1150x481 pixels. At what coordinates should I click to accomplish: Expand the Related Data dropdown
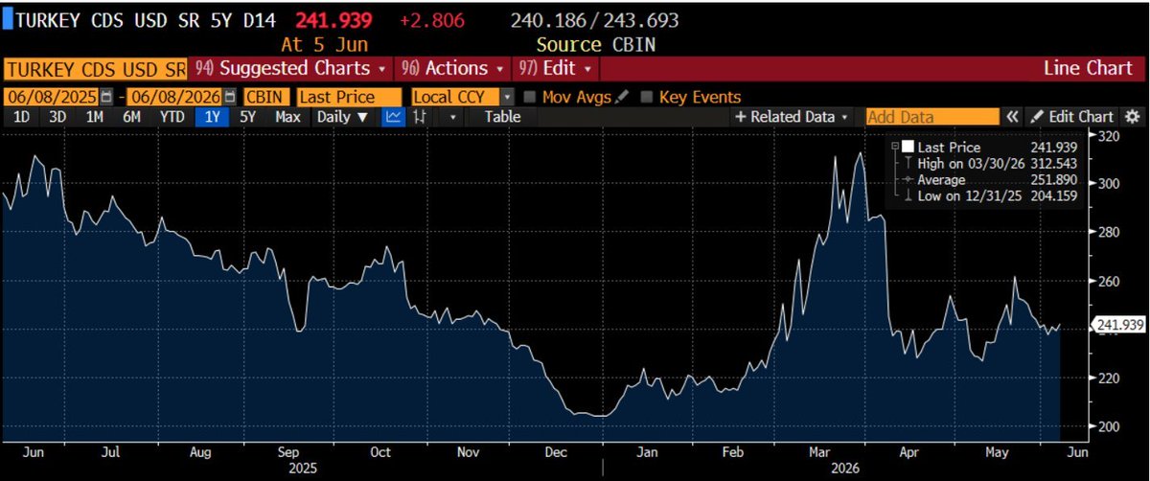792,117
